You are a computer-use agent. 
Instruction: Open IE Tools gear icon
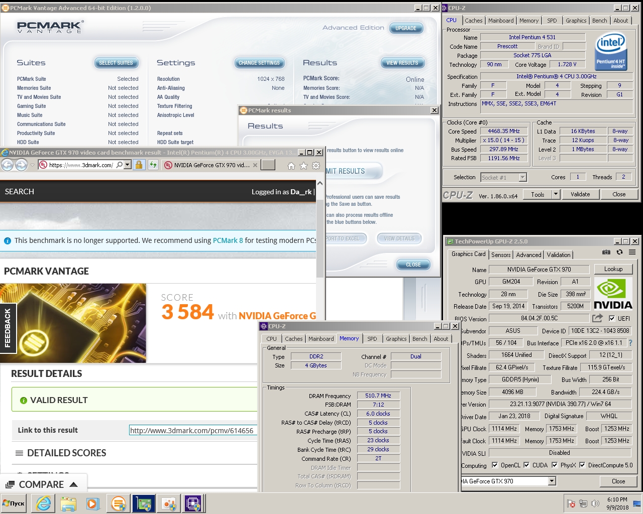(316, 166)
